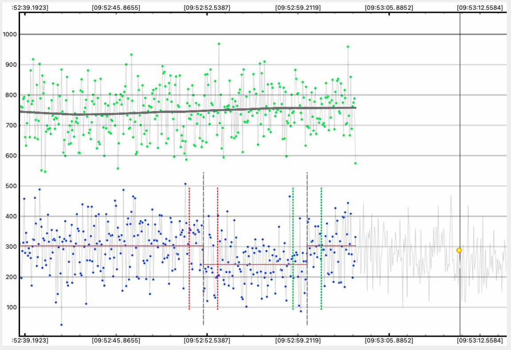Click the bottom axis label 09:52:59.2119
Viewport: 511px width, 350px height.
point(298,341)
